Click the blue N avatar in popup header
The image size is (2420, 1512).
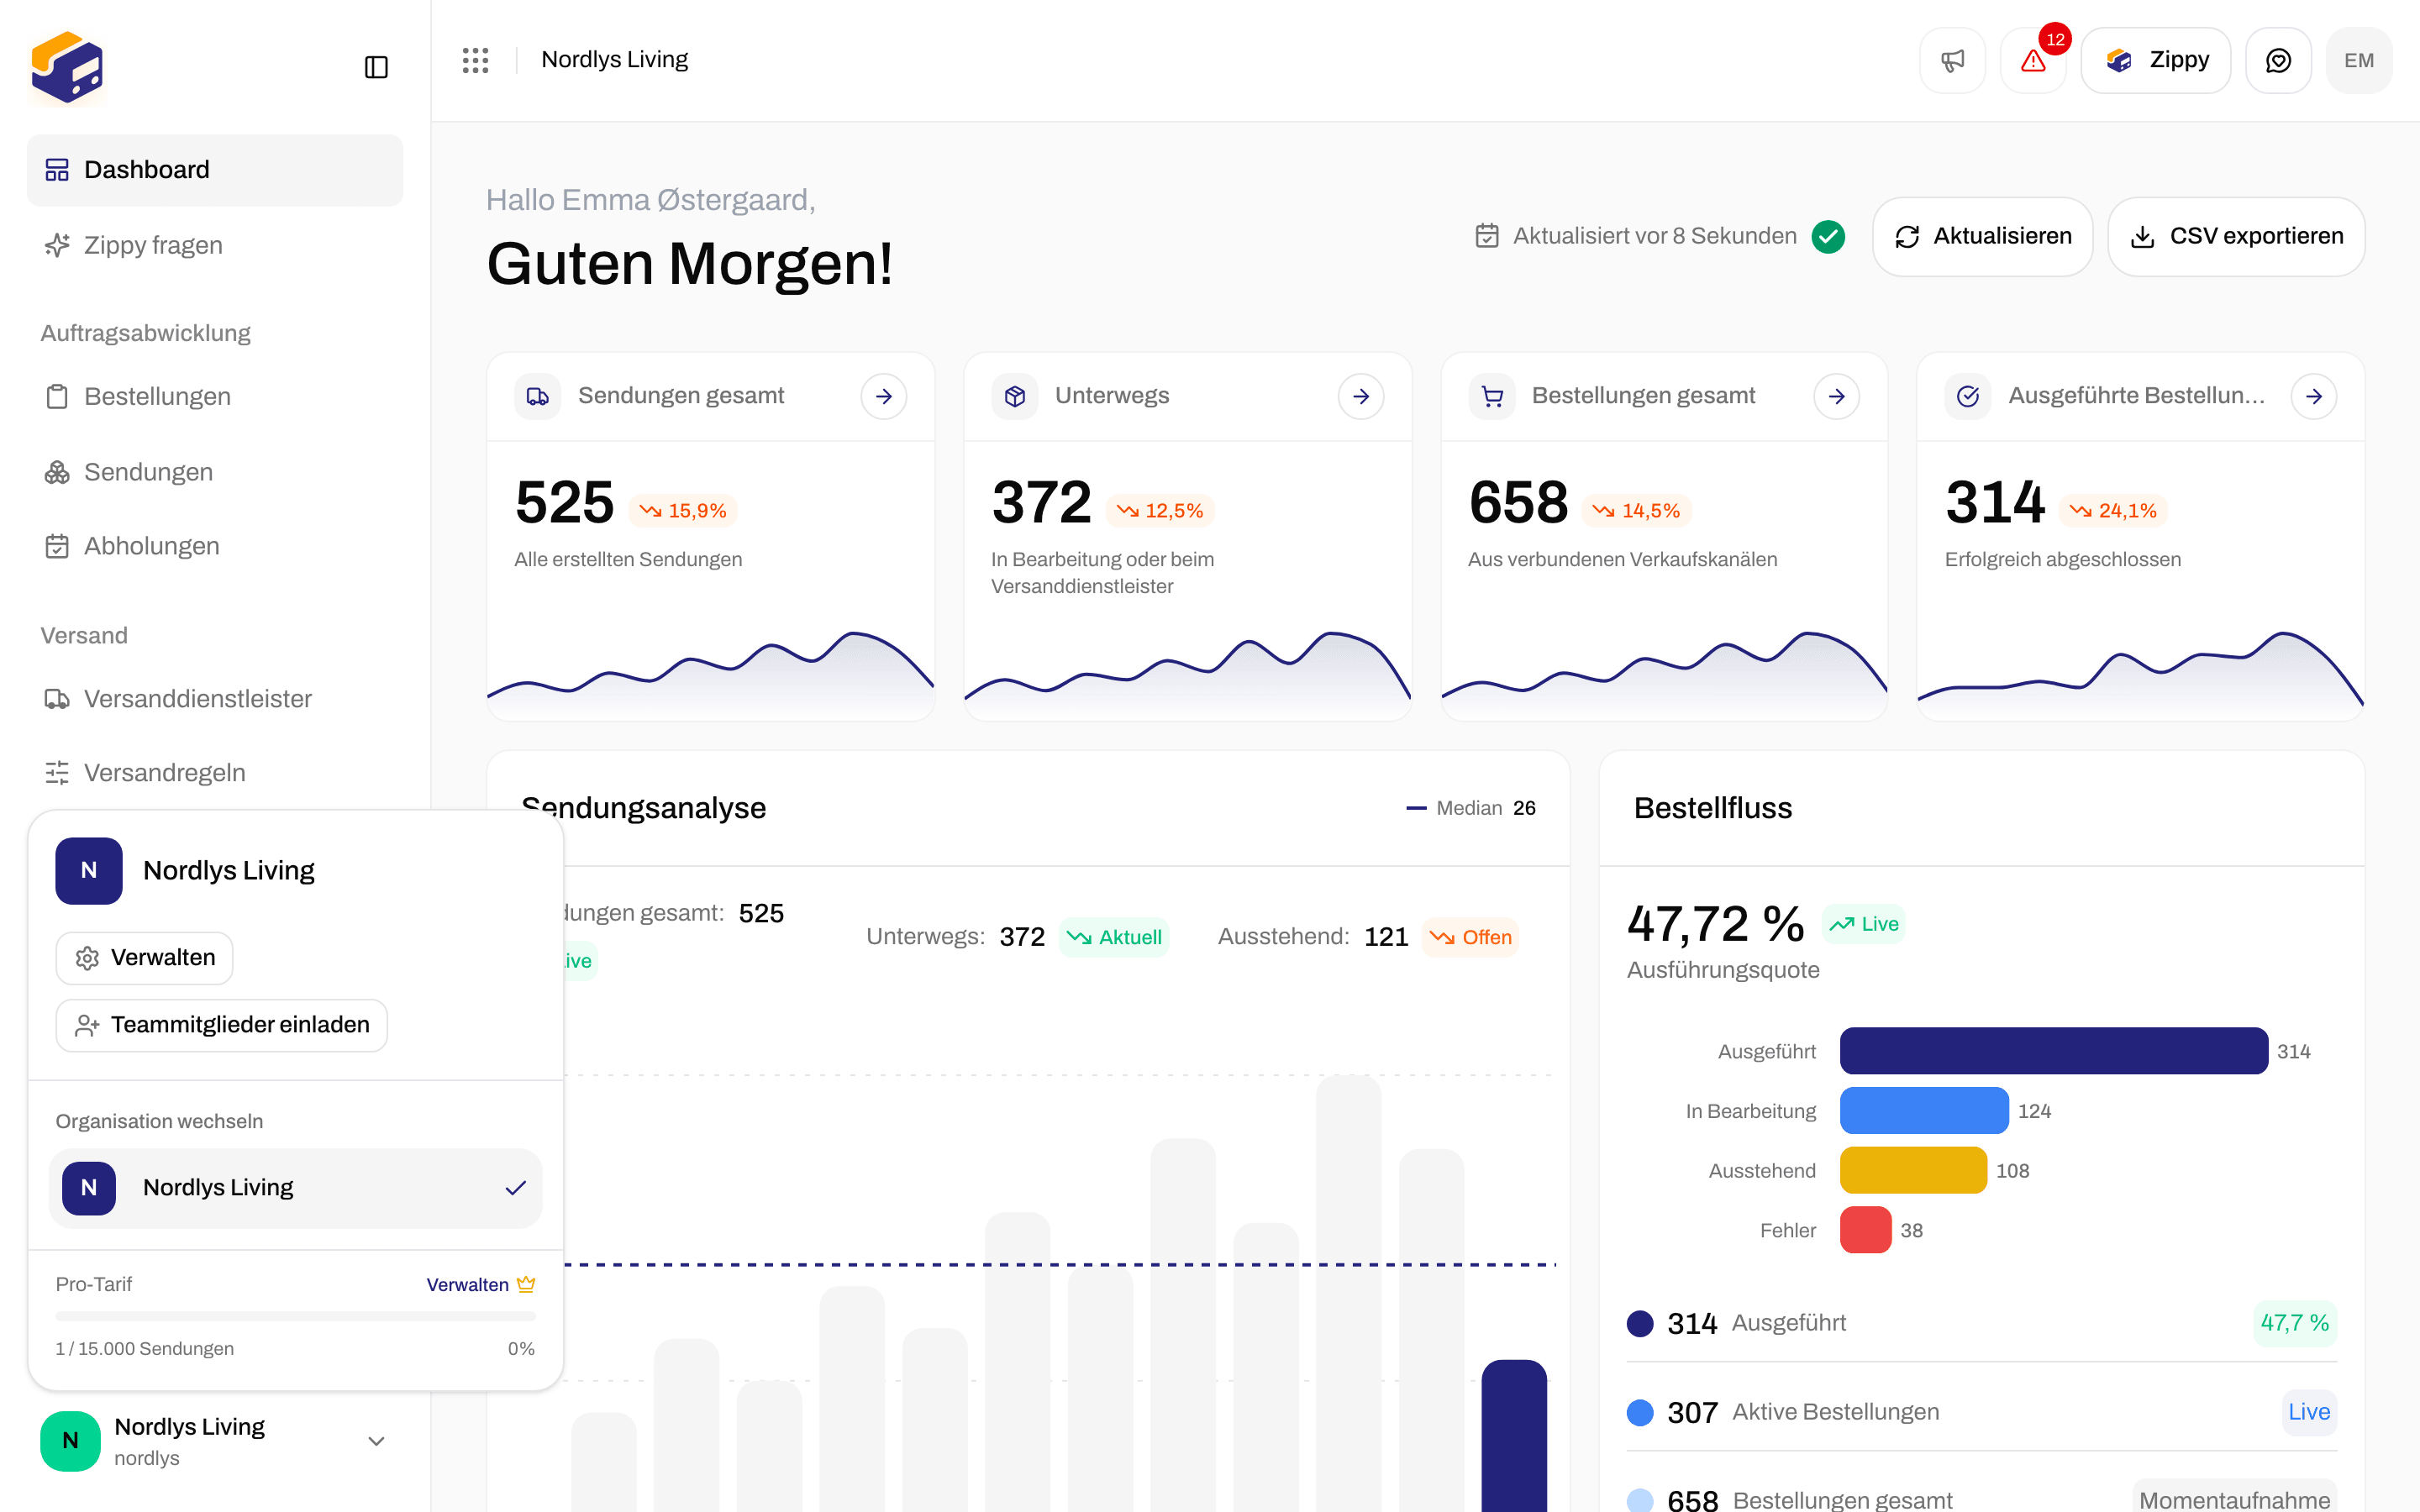coord(89,870)
